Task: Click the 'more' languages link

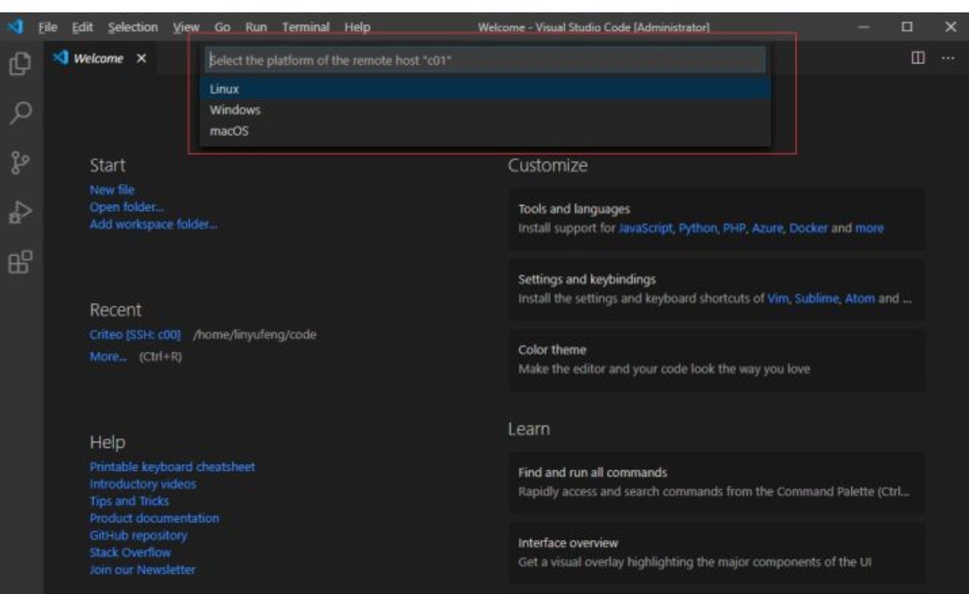Action: [869, 228]
